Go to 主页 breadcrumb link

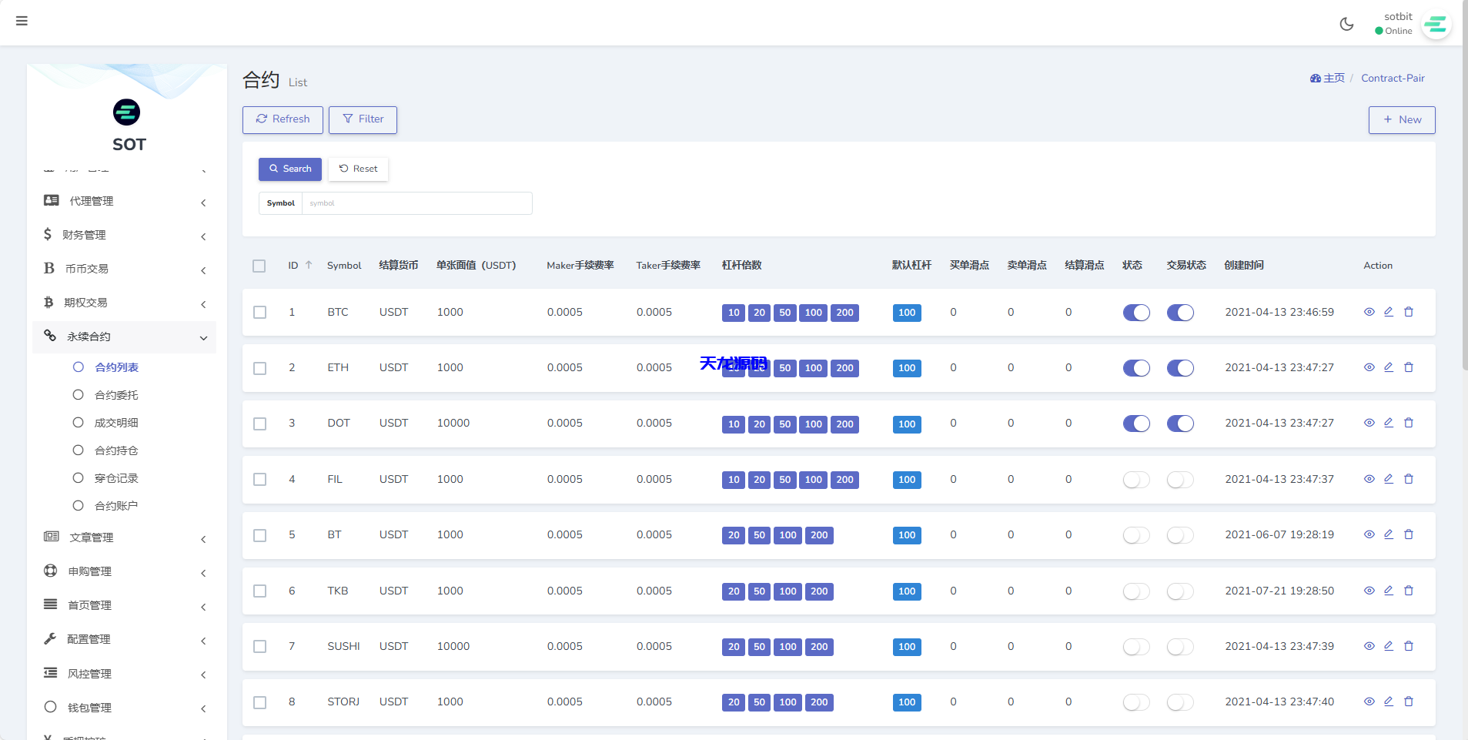1327,78
